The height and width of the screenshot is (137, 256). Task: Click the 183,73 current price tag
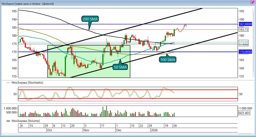(x=244, y=29)
